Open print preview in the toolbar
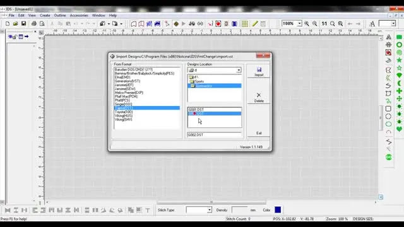The width and height of the screenshot is (404, 227). click(x=42, y=24)
